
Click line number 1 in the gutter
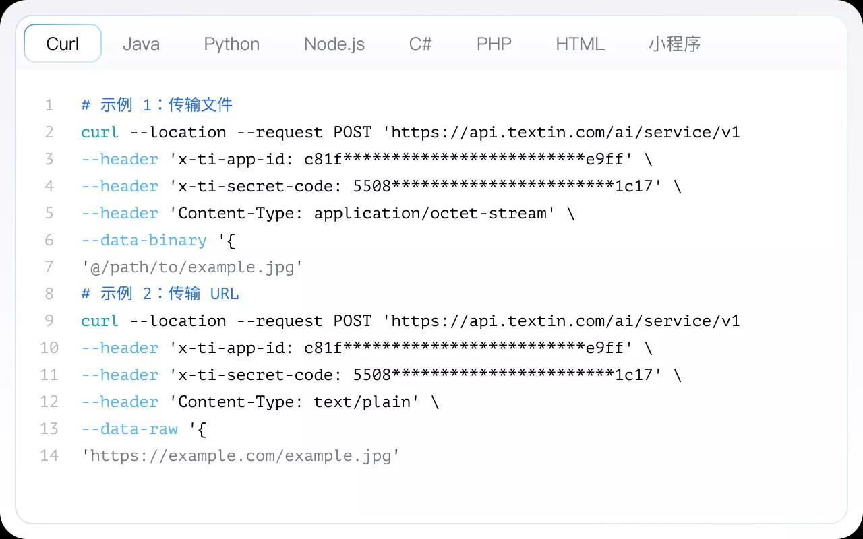point(49,105)
